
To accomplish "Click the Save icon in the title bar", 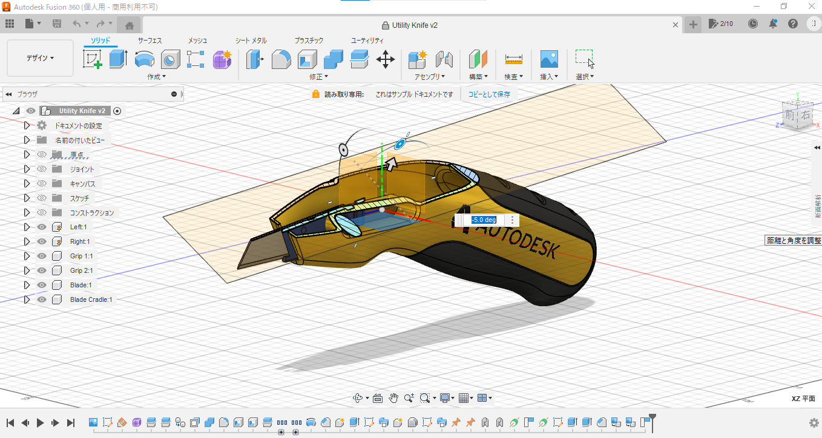I will coord(57,23).
